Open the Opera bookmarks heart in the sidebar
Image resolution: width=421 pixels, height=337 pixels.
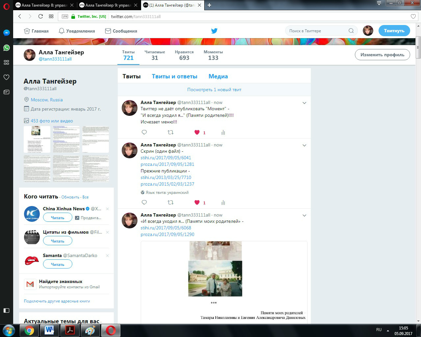[6, 77]
